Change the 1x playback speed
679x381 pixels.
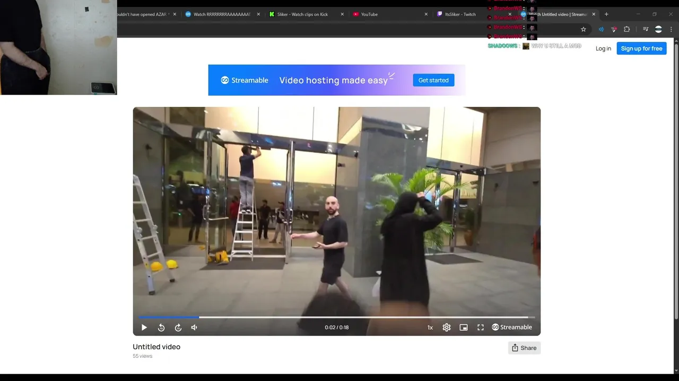point(430,328)
